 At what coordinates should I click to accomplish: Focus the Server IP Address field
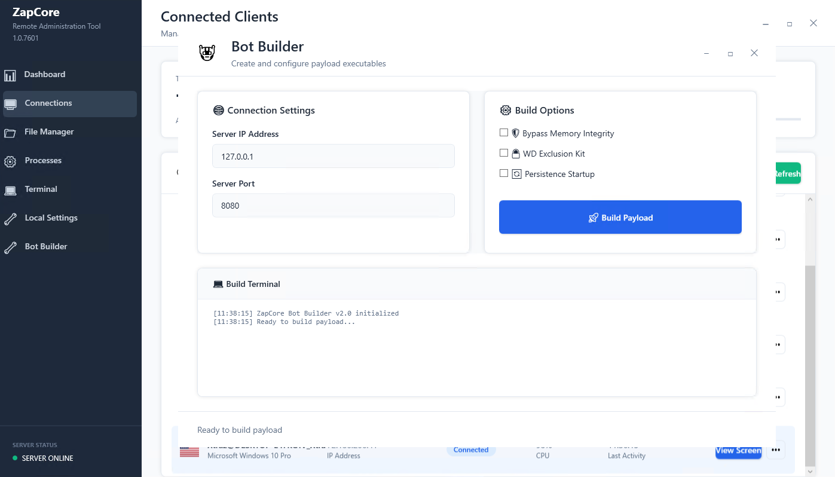[334, 156]
